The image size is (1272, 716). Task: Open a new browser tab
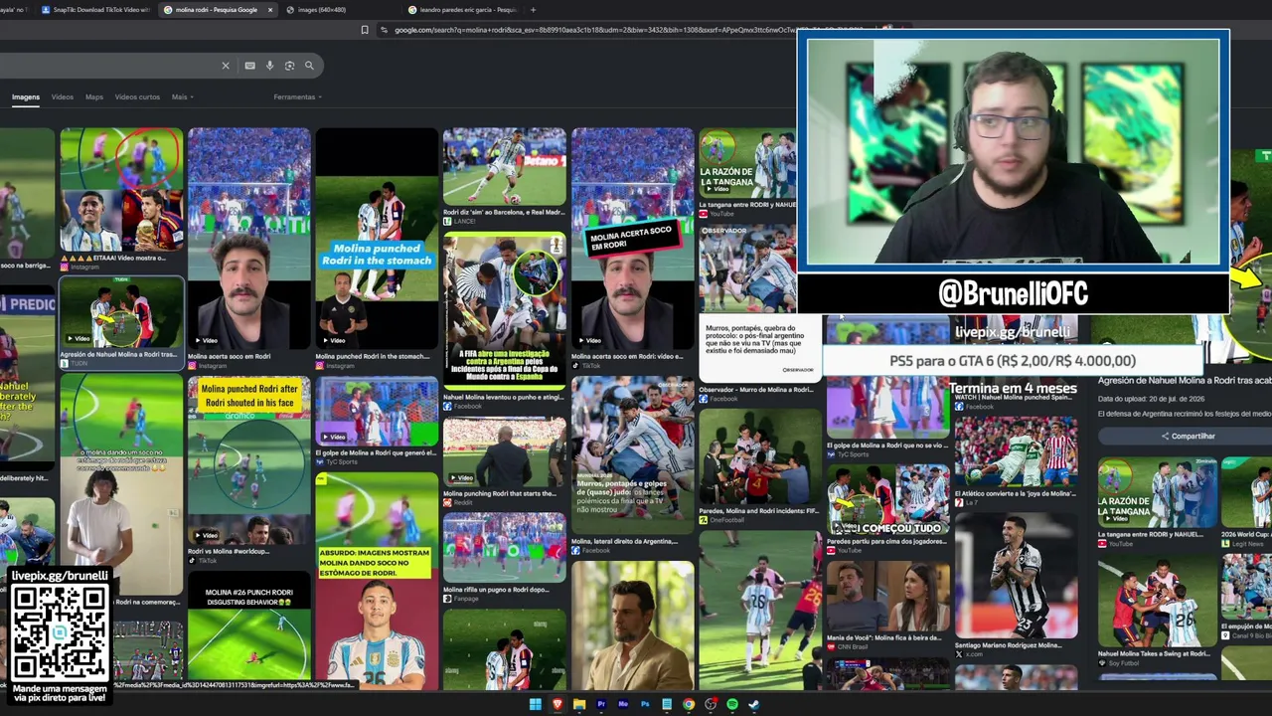click(x=533, y=10)
